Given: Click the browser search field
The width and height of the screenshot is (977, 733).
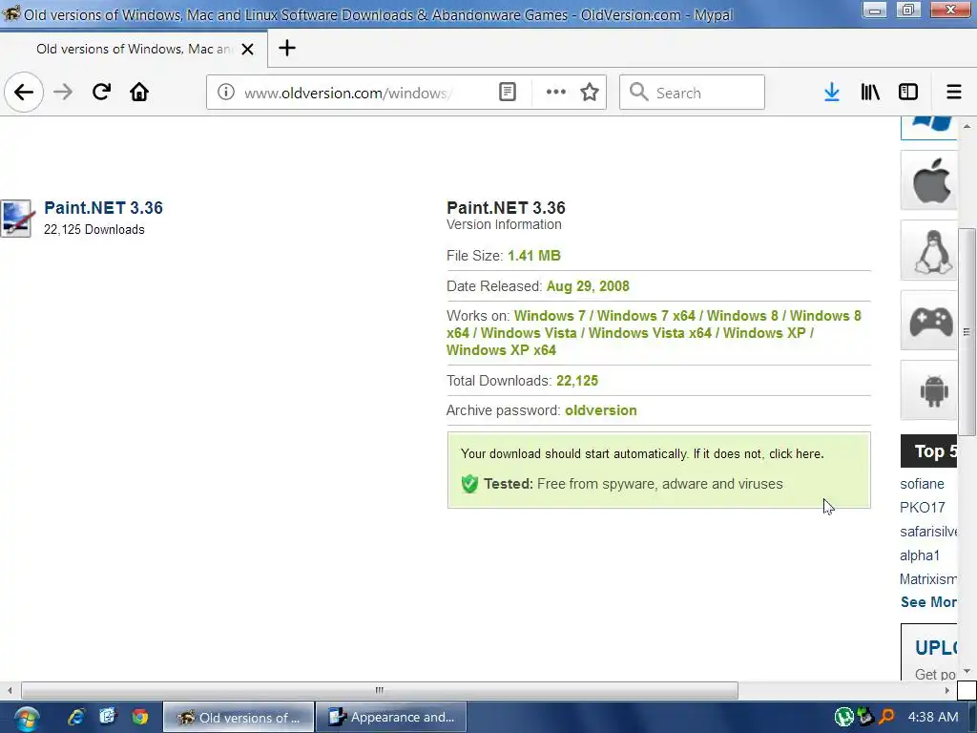Looking at the screenshot, I should tap(692, 93).
